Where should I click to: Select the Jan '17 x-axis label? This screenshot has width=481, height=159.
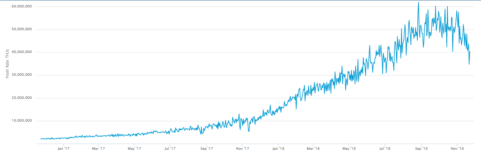tap(63, 148)
